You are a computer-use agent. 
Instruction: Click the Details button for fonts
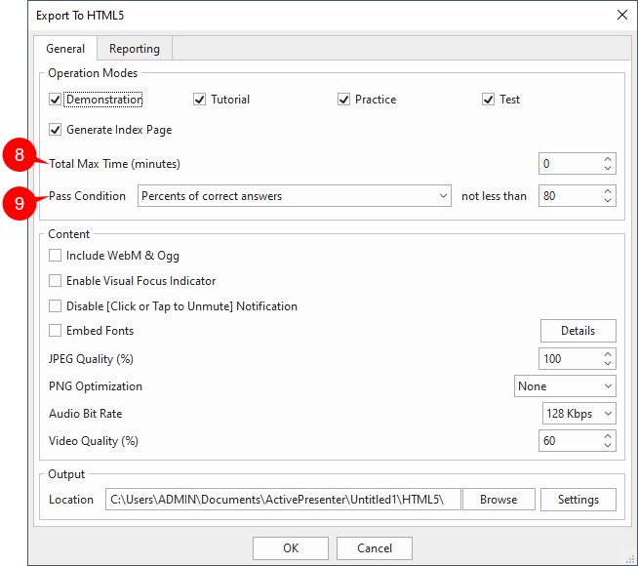click(578, 331)
